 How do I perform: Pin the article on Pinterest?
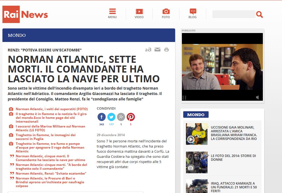(x=131, y=117)
